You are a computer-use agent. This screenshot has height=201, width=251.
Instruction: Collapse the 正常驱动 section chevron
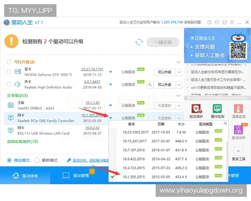pyautogui.click(x=179, y=96)
